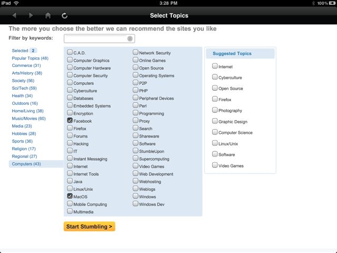This screenshot has height=253, width=337.
Task: Switch to Music/Movies (60) category
Action: [29, 119]
